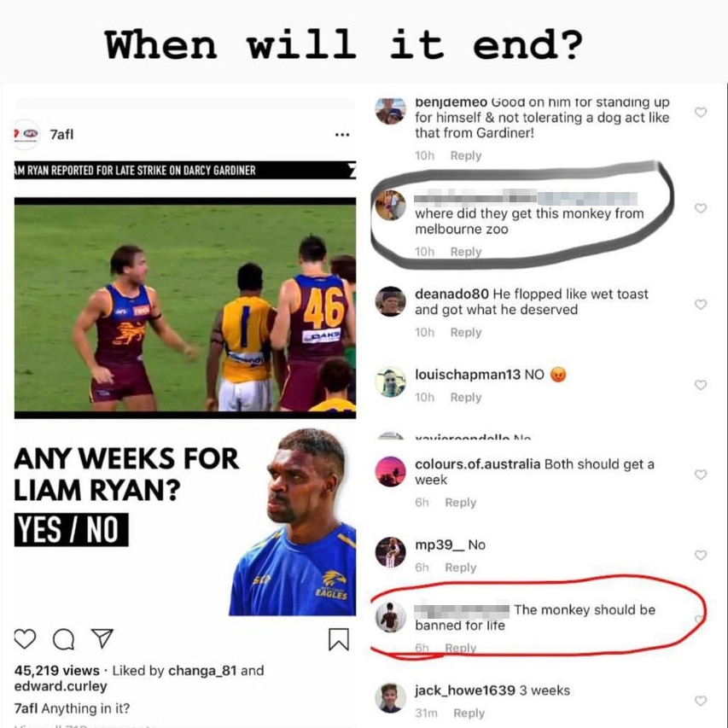Save post using the bookmark icon
Screen dimensions: 728x728
tap(339, 639)
